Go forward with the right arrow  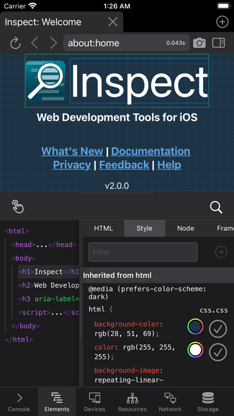pyautogui.click(x=53, y=43)
